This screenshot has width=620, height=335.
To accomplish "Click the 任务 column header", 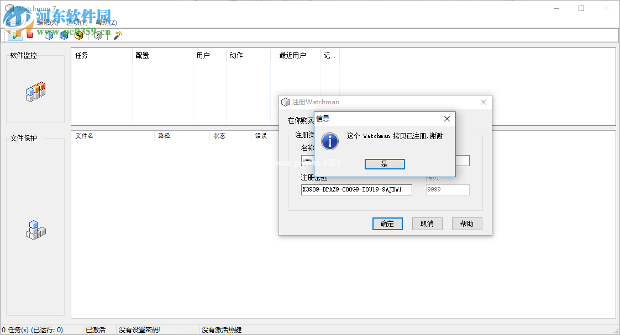I will click(82, 56).
